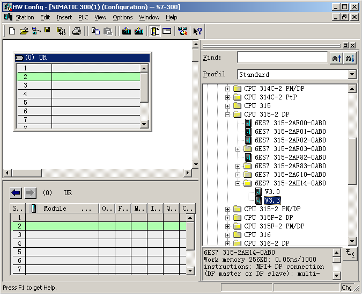Click the Print toolbar icon
The image size is (362, 294).
(x=76, y=31)
